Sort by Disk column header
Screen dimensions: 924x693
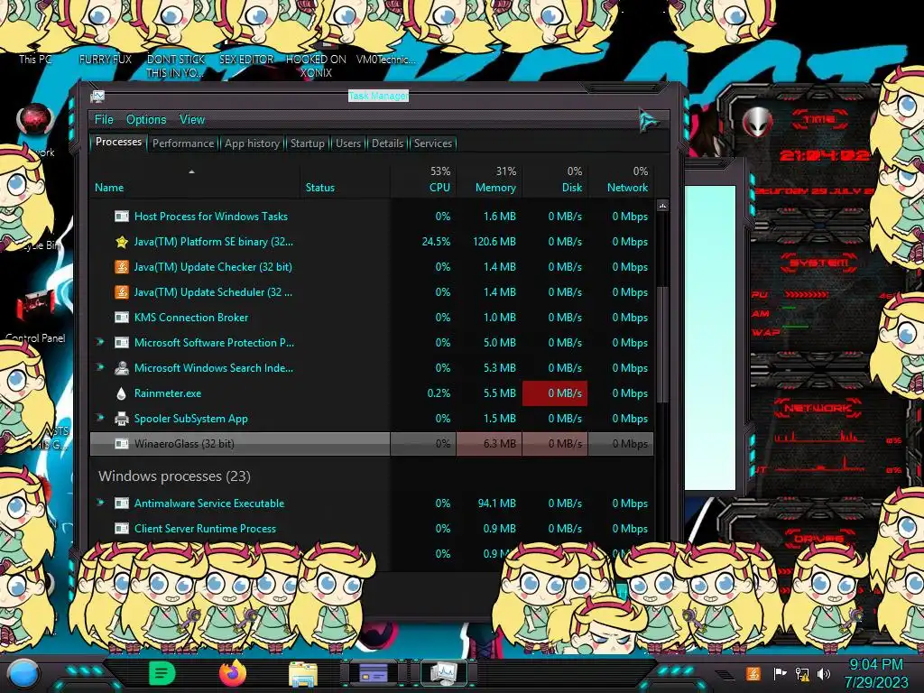point(555,180)
